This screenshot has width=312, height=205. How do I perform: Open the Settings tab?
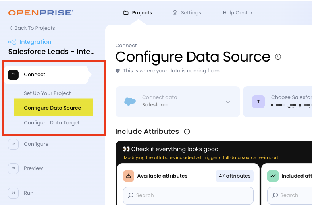(x=187, y=13)
